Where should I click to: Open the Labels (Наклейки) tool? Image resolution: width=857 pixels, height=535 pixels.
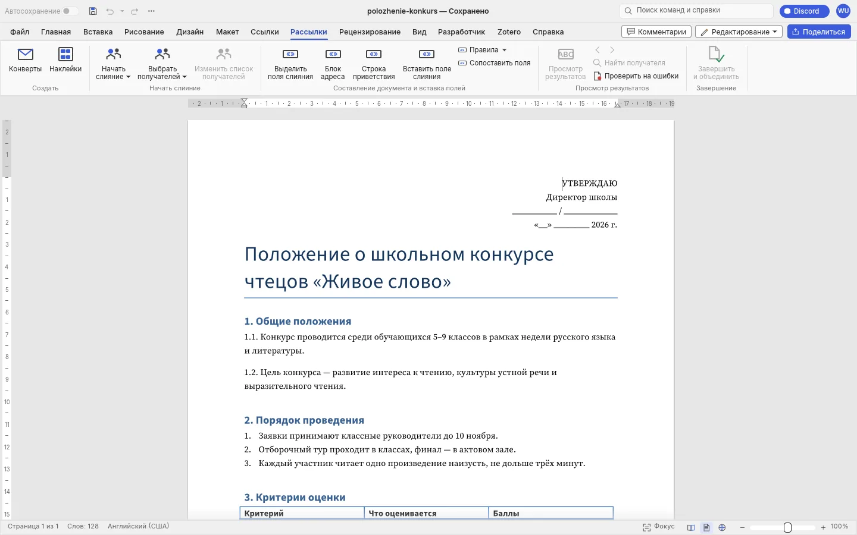pos(65,61)
